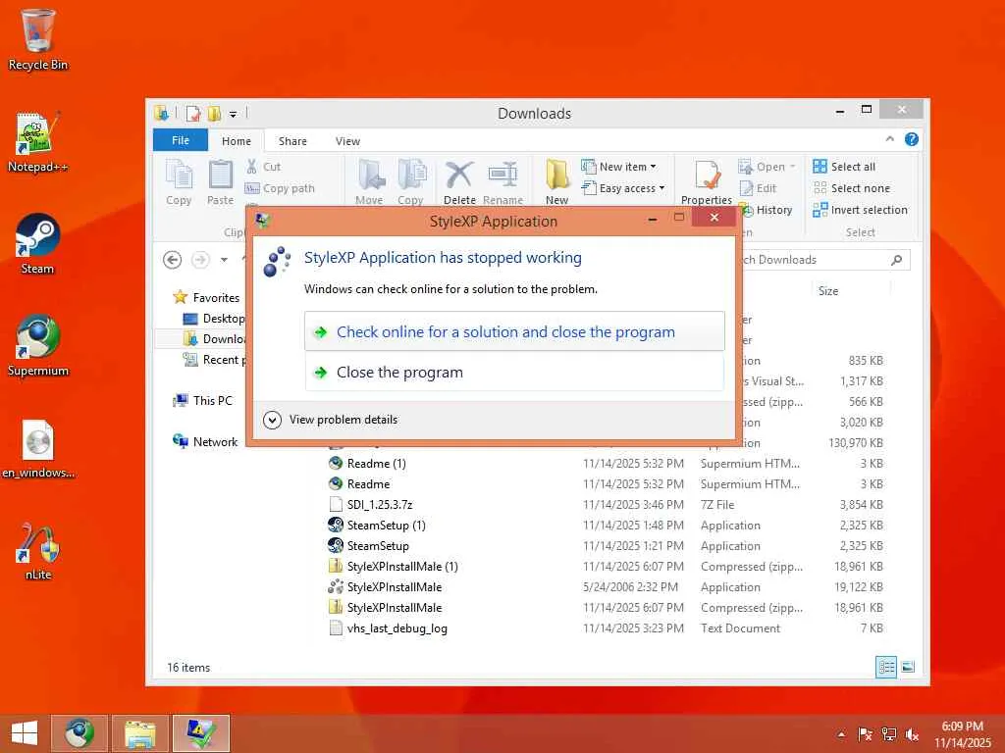
Task: Select Network in navigation pane
Action: pyautogui.click(x=205, y=442)
